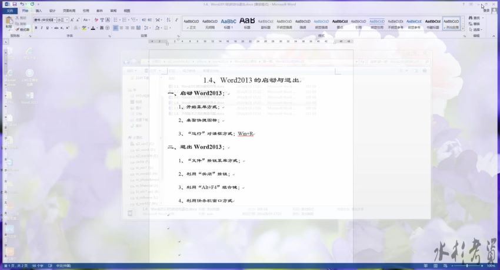Open the Line Spacing dropdown

pyautogui.click(x=146, y=28)
